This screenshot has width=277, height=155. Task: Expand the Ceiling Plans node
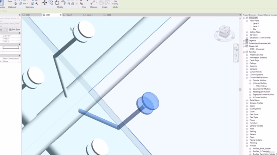(x=247, y=32)
